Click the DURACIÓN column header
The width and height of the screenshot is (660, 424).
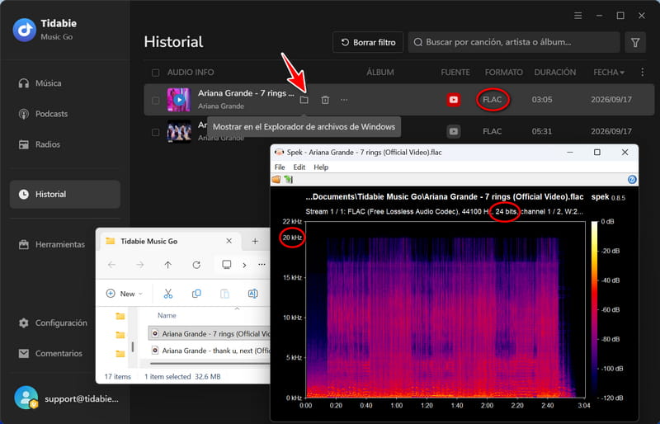pos(554,73)
